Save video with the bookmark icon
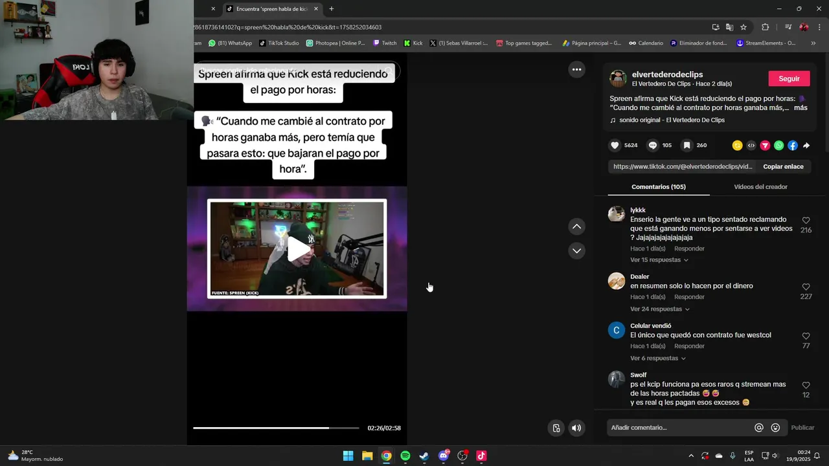The width and height of the screenshot is (829, 466). [687, 146]
